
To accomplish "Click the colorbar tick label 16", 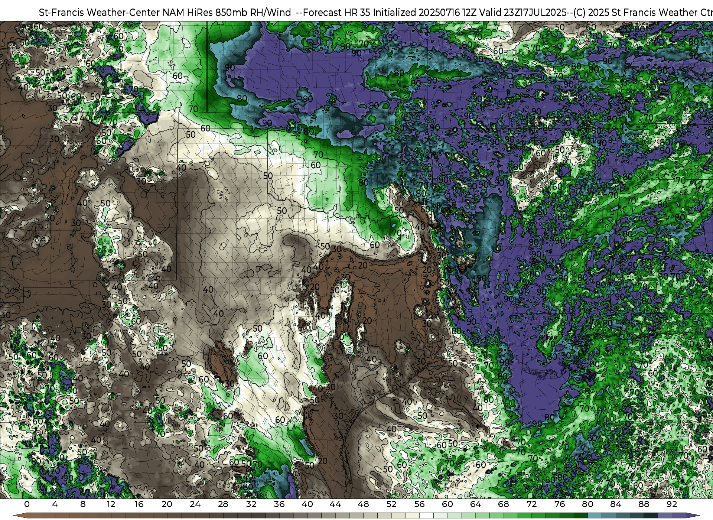I will (x=139, y=504).
